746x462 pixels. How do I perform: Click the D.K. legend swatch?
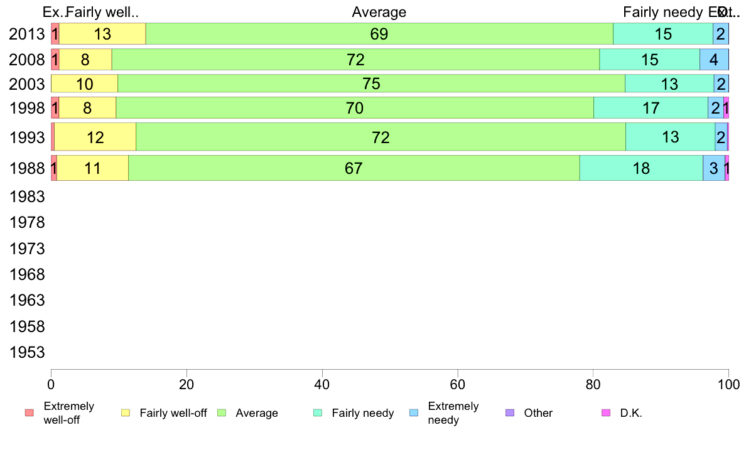pyautogui.click(x=605, y=413)
